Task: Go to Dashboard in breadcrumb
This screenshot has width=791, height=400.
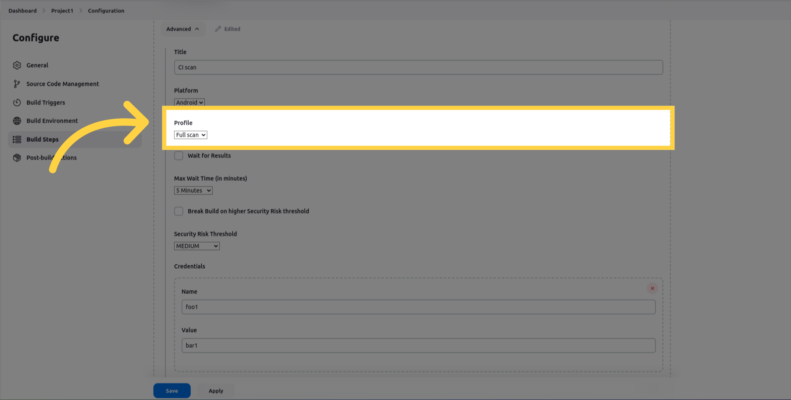Action: (x=22, y=11)
